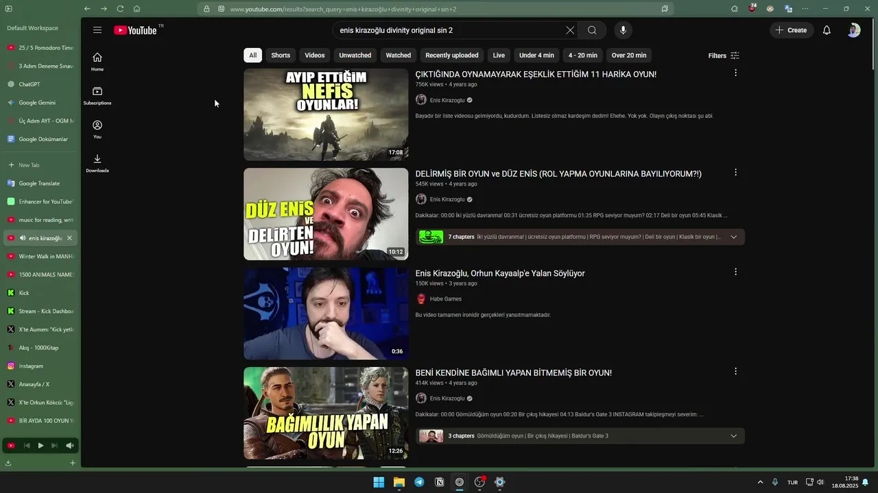This screenshot has width=878, height=493.
Task: Select the Under 4 min chip
Action: (536, 55)
